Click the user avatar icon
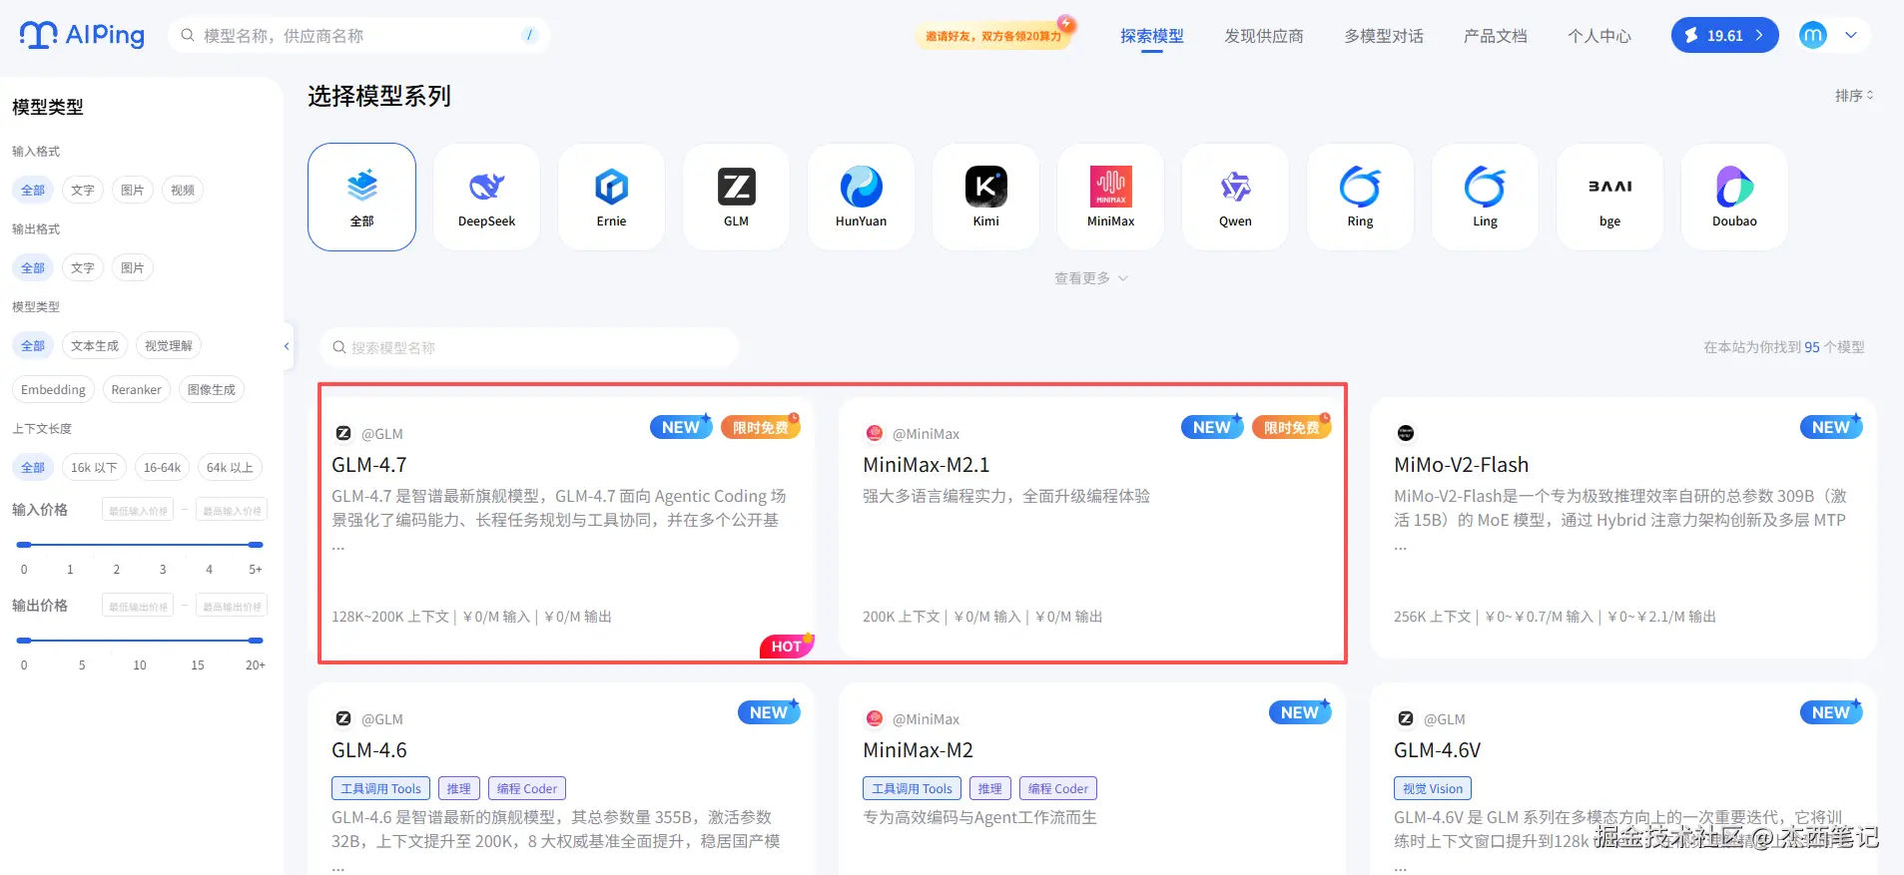Image resolution: width=1904 pixels, height=875 pixels. (1812, 35)
